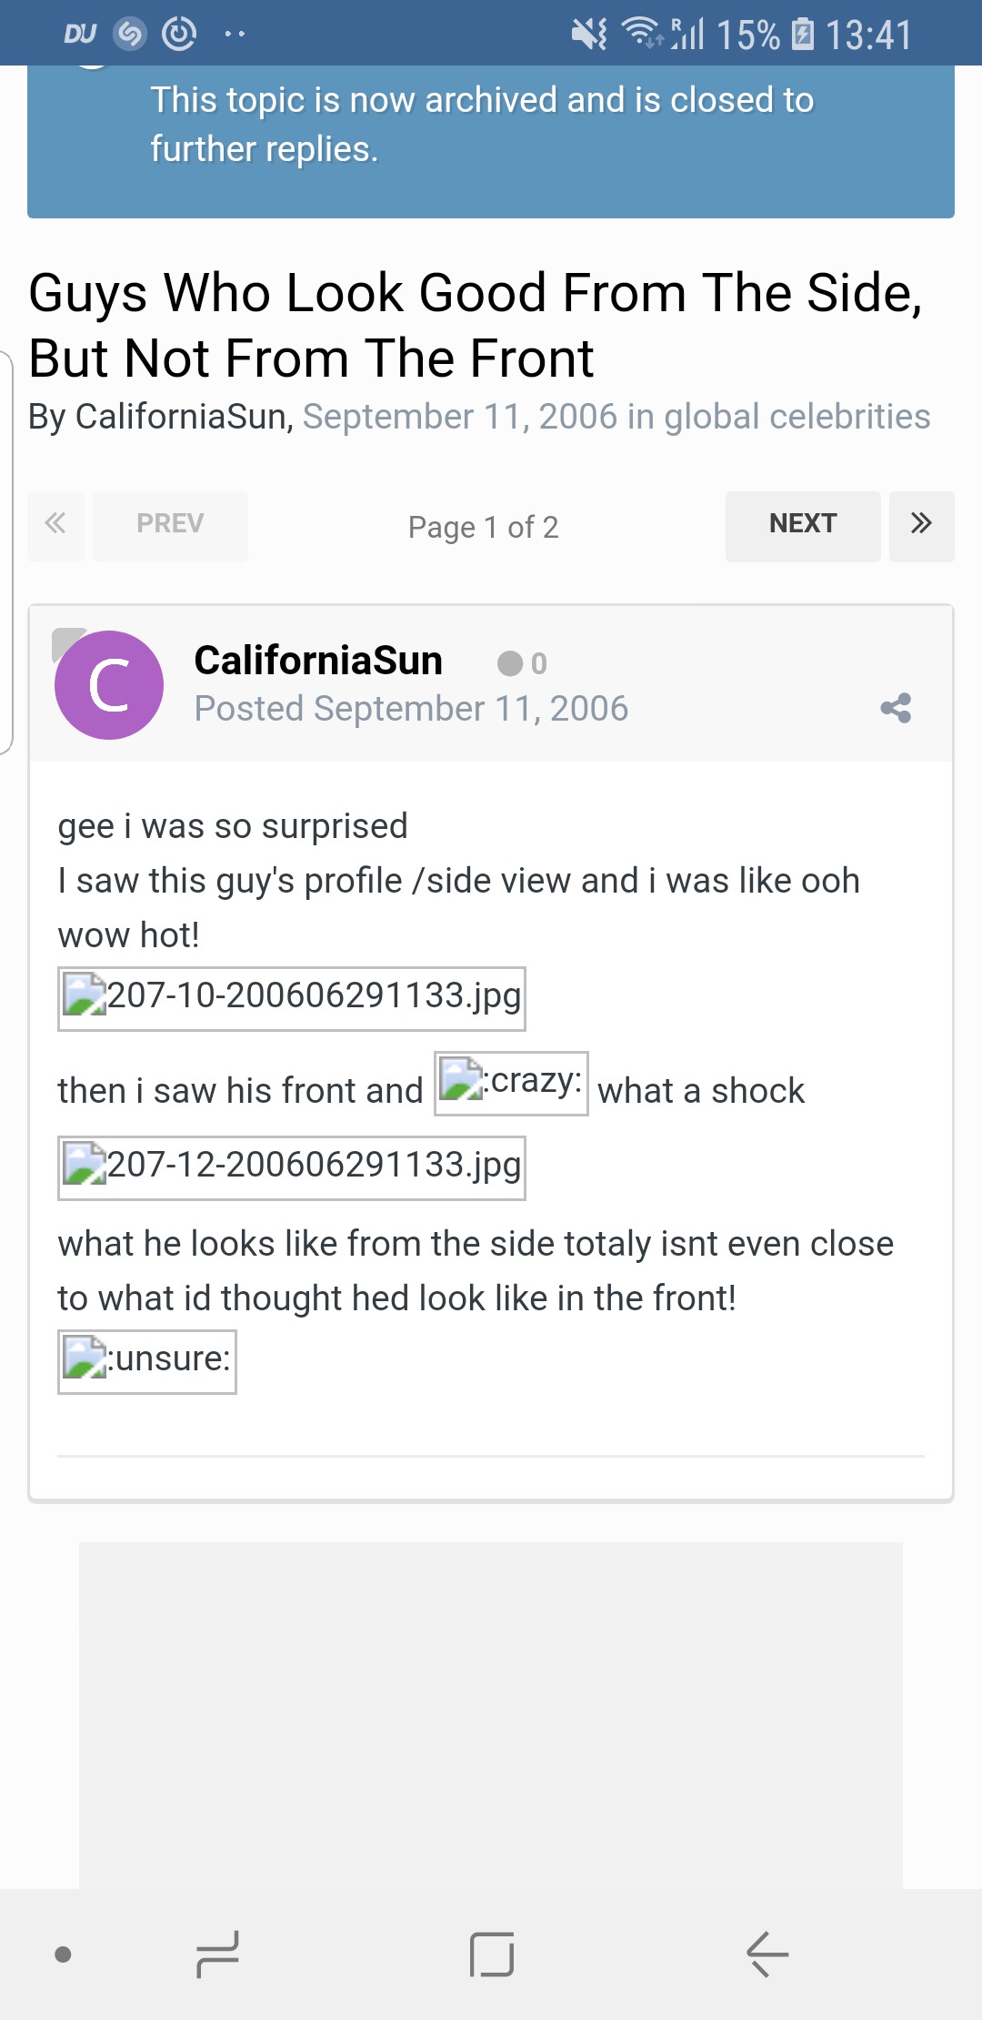Open the CaliforniaSun username on post header
Image resolution: width=982 pixels, height=2020 pixels.
318,661
